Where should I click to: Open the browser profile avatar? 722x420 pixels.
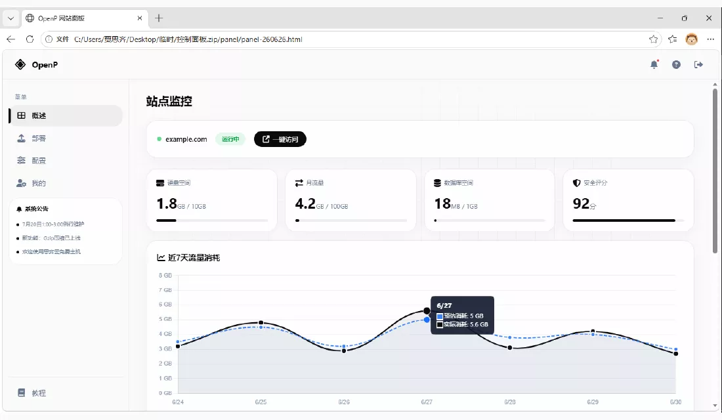(x=692, y=39)
